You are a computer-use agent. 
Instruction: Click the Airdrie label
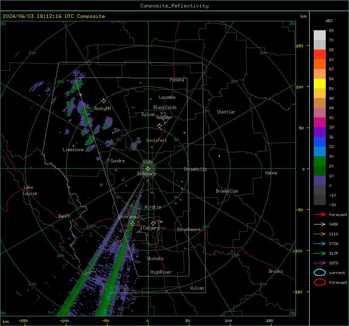(x=153, y=207)
